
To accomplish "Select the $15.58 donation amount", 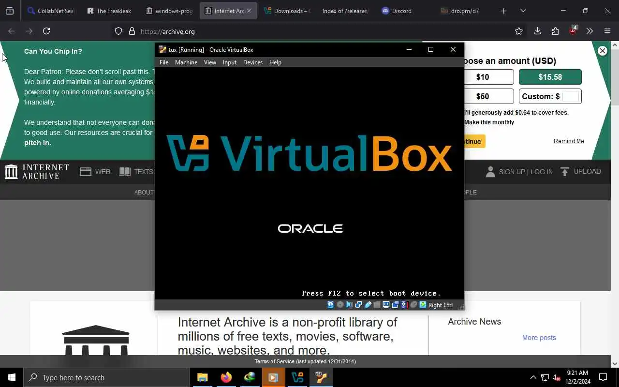I will coord(550,77).
